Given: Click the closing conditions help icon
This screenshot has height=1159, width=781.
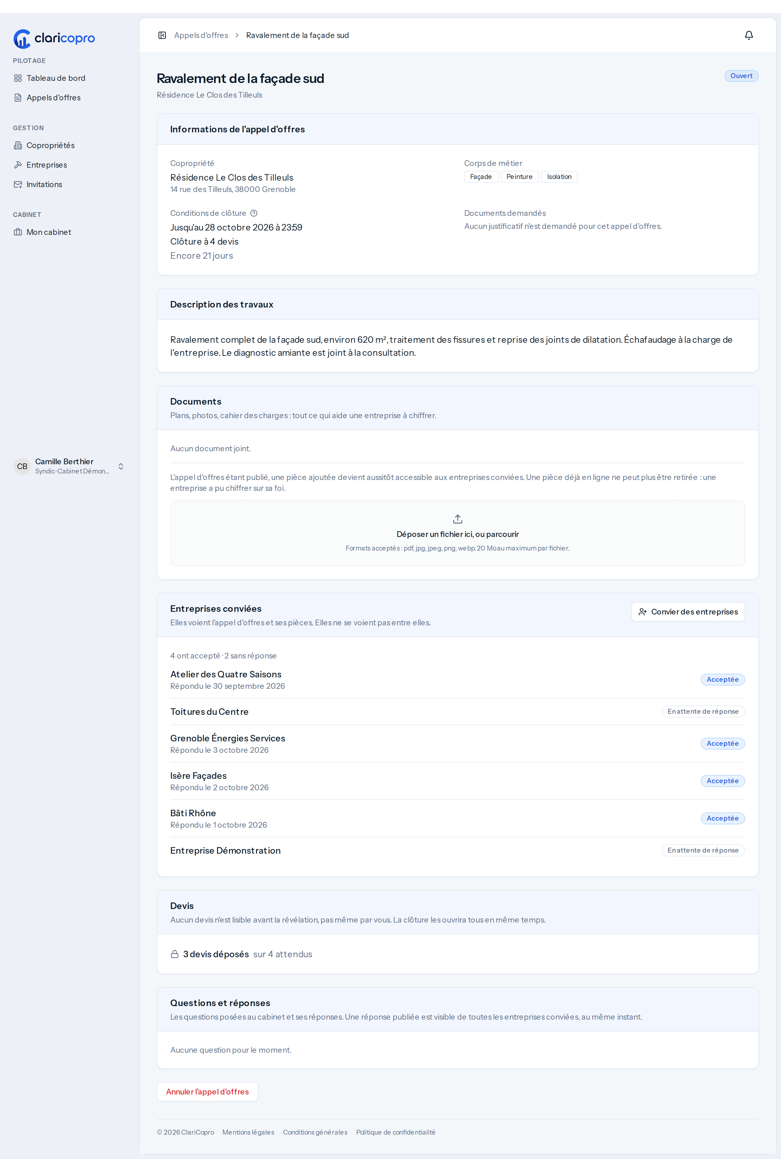Looking at the screenshot, I should point(254,213).
